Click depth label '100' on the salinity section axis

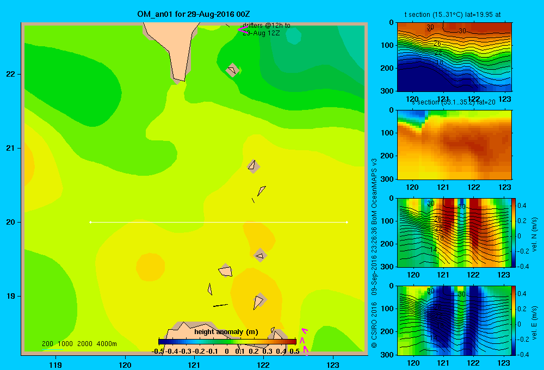point(387,133)
